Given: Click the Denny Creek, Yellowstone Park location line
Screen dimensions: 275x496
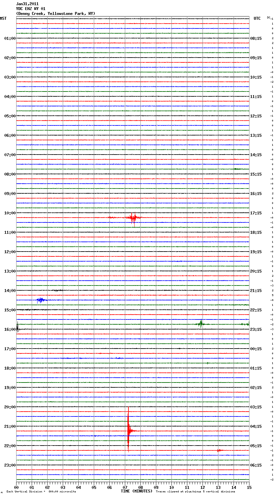Looking at the screenshot, I should tap(56, 14).
